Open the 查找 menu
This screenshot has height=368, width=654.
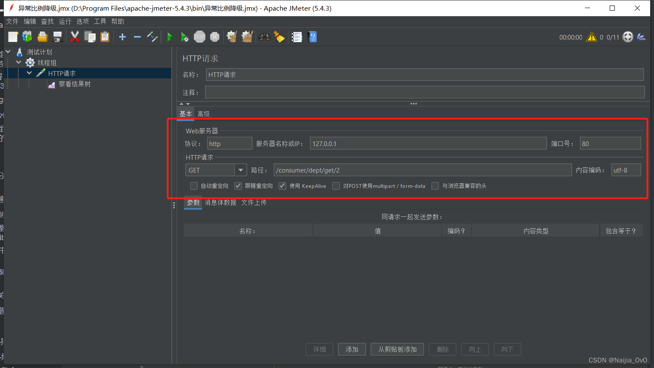click(47, 21)
